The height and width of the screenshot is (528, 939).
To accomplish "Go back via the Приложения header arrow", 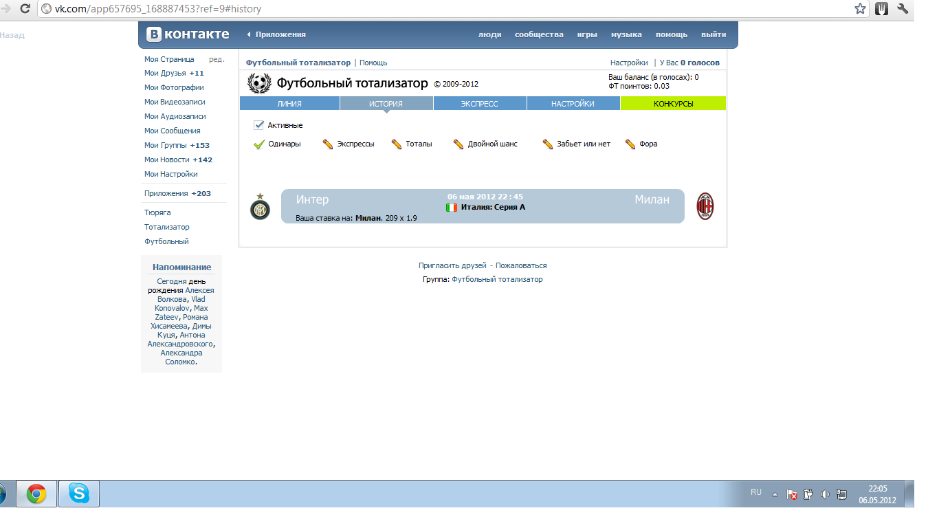I will tap(276, 34).
